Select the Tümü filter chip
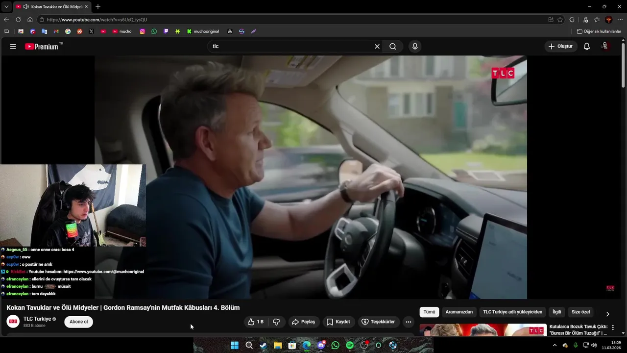This screenshot has width=627, height=353. coord(429,312)
